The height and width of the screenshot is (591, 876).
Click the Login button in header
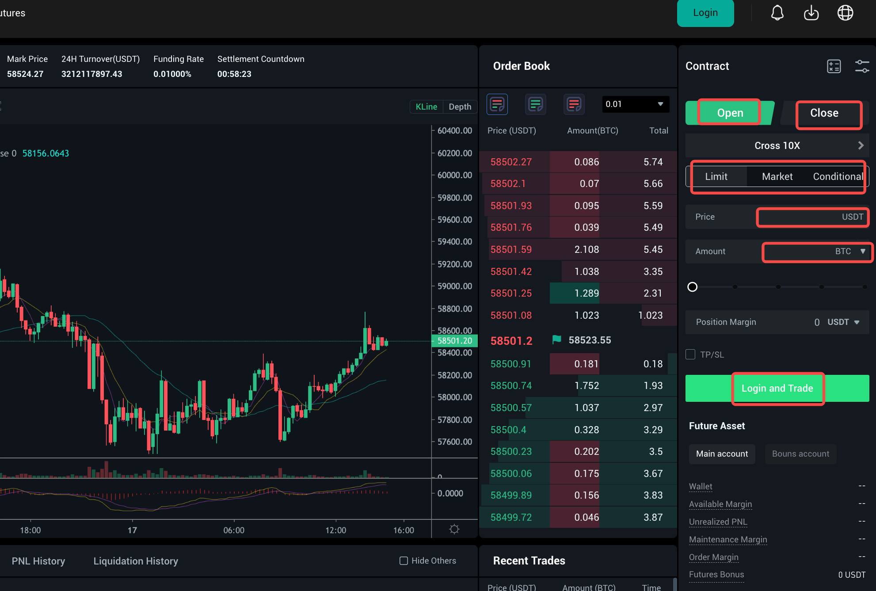point(705,13)
